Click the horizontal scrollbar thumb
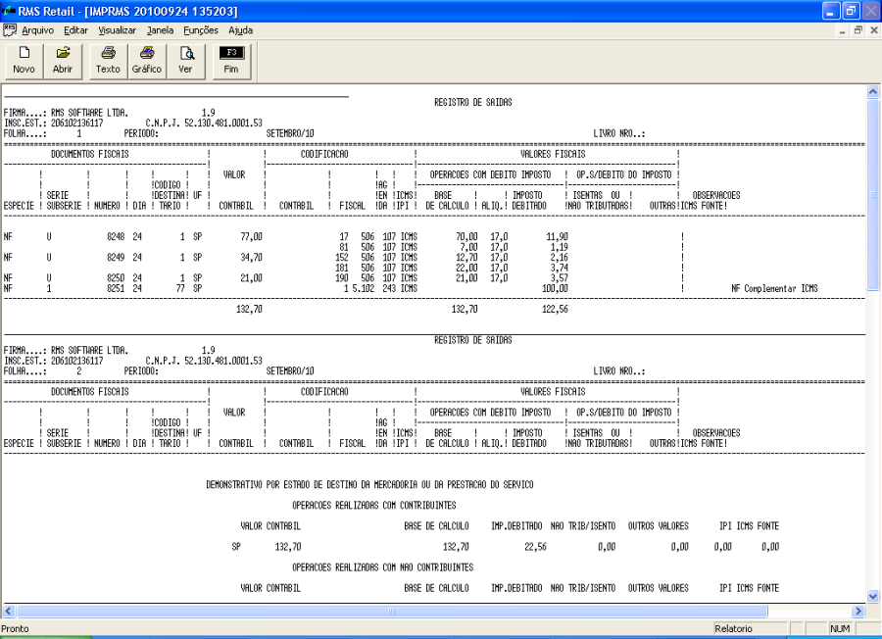The image size is (882, 639). coord(392,611)
